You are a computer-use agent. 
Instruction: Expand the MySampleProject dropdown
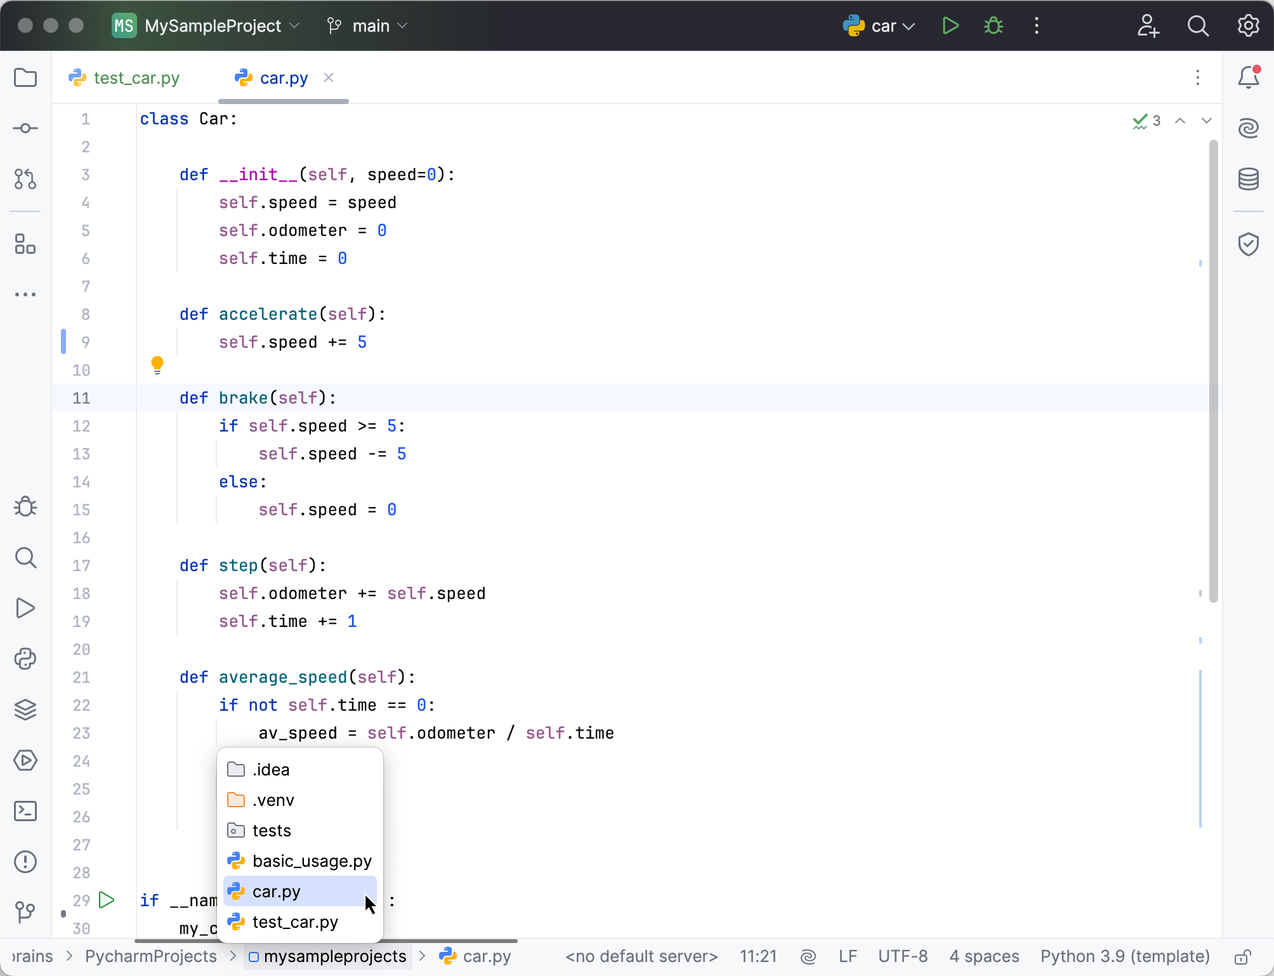[213, 26]
